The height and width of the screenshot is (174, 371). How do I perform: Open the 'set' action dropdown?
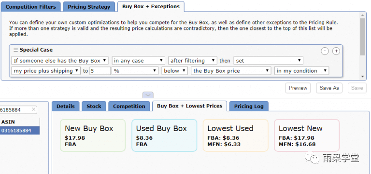point(268,60)
